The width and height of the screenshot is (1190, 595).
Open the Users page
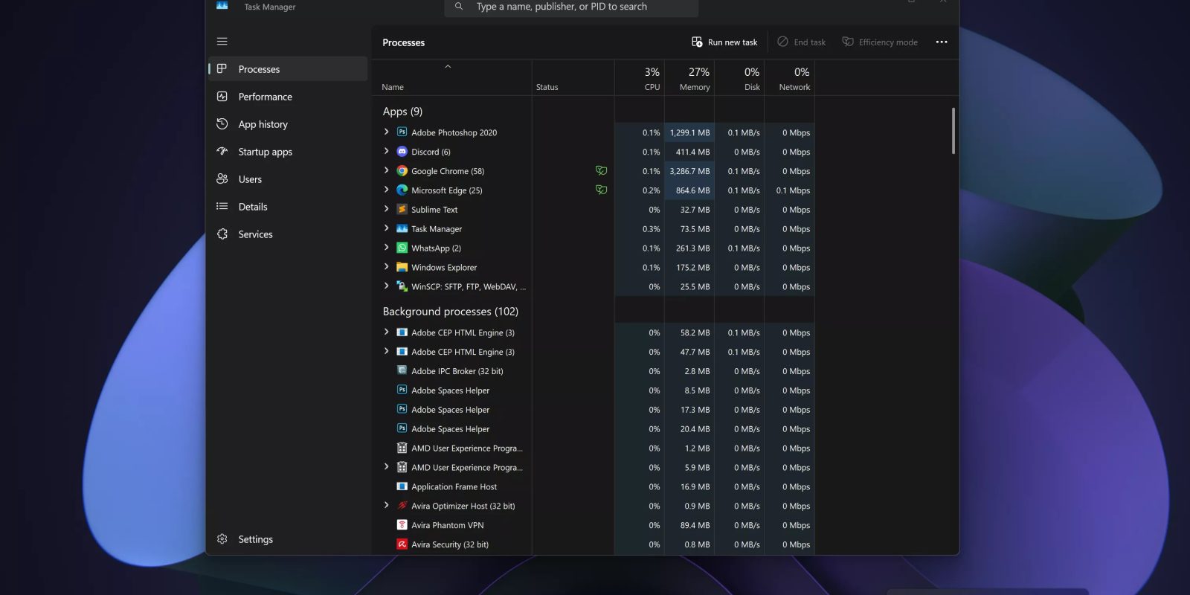point(288,179)
